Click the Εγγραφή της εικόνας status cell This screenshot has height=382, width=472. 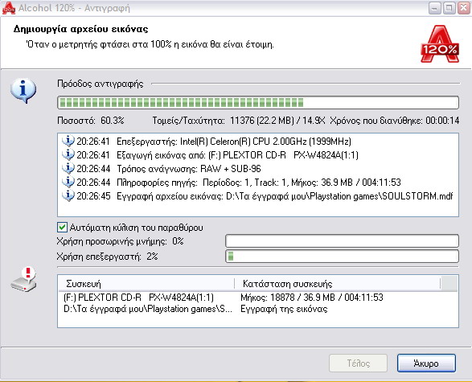click(284, 309)
